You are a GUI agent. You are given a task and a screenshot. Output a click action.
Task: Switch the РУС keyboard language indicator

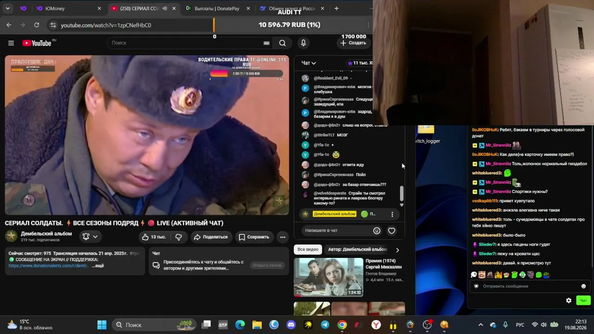(520, 325)
